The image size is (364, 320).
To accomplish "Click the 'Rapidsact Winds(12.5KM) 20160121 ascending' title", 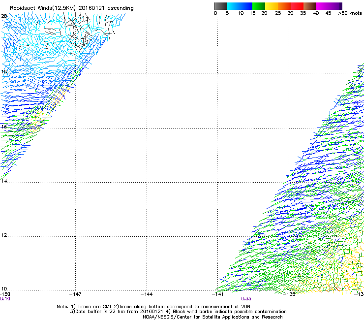I will (72, 8).
